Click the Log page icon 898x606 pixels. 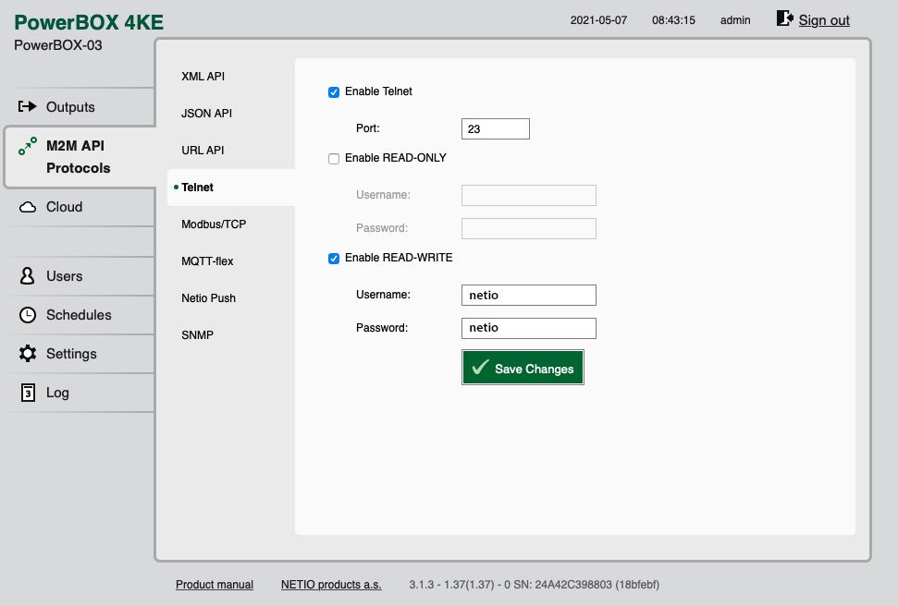28,393
